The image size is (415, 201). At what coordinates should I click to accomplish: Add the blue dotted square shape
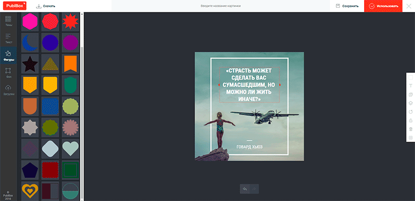[x=50, y=106]
